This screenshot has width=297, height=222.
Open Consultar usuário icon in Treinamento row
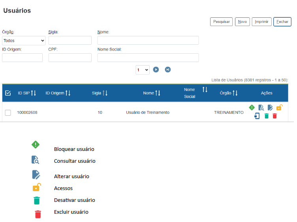pyautogui.click(x=261, y=107)
